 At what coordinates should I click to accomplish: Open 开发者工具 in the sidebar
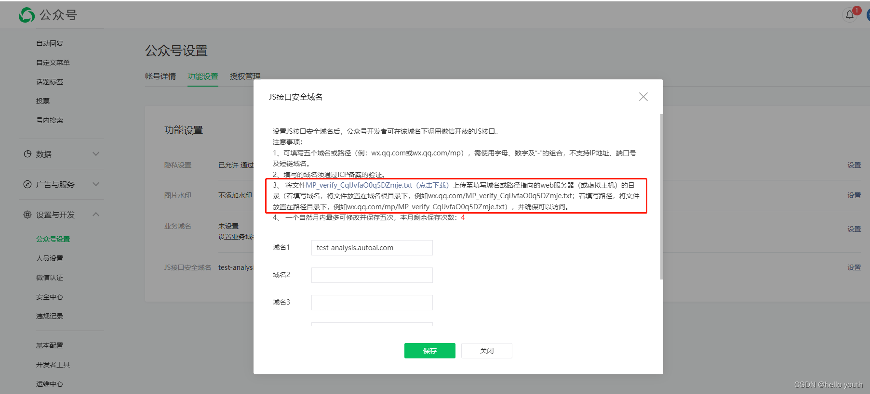click(x=53, y=365)
